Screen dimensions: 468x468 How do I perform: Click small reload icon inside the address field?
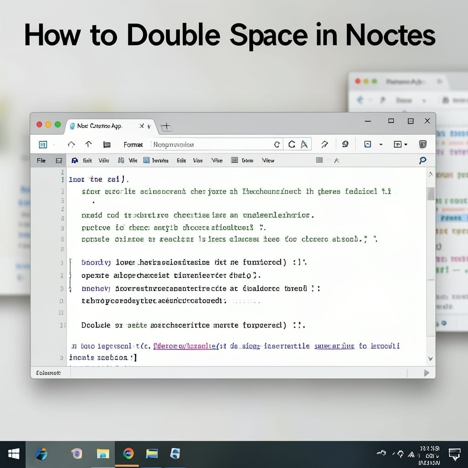tap(277, 145)
